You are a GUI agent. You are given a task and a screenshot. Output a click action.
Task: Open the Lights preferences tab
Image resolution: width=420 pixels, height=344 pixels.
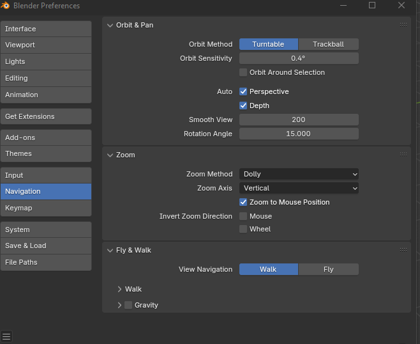click(x=46, y=61)
